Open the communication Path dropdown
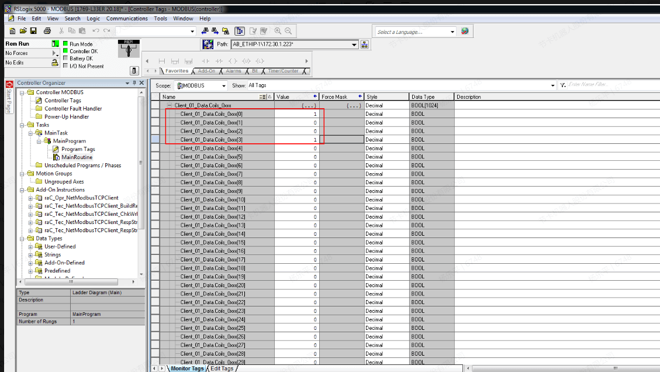The image size is (660, 372). [354, 44]
